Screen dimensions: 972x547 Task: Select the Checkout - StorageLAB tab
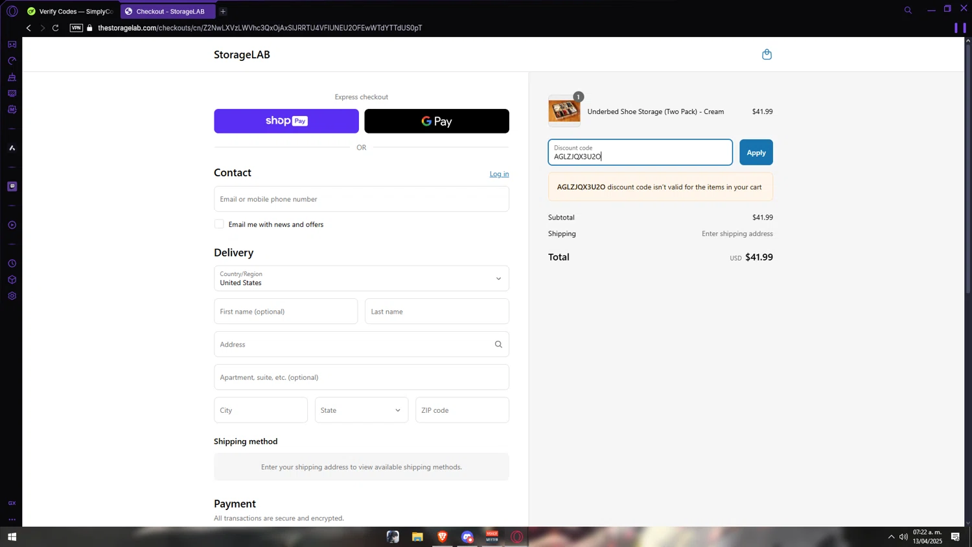coord(168,11)
